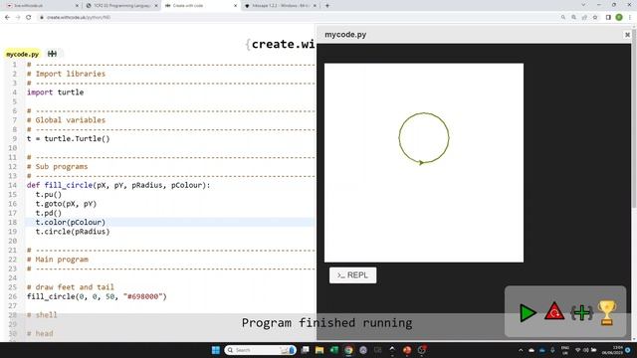Click the red triangle debug icon
Image resolution: width=637 pixels, height=358 pixels.
554,312
